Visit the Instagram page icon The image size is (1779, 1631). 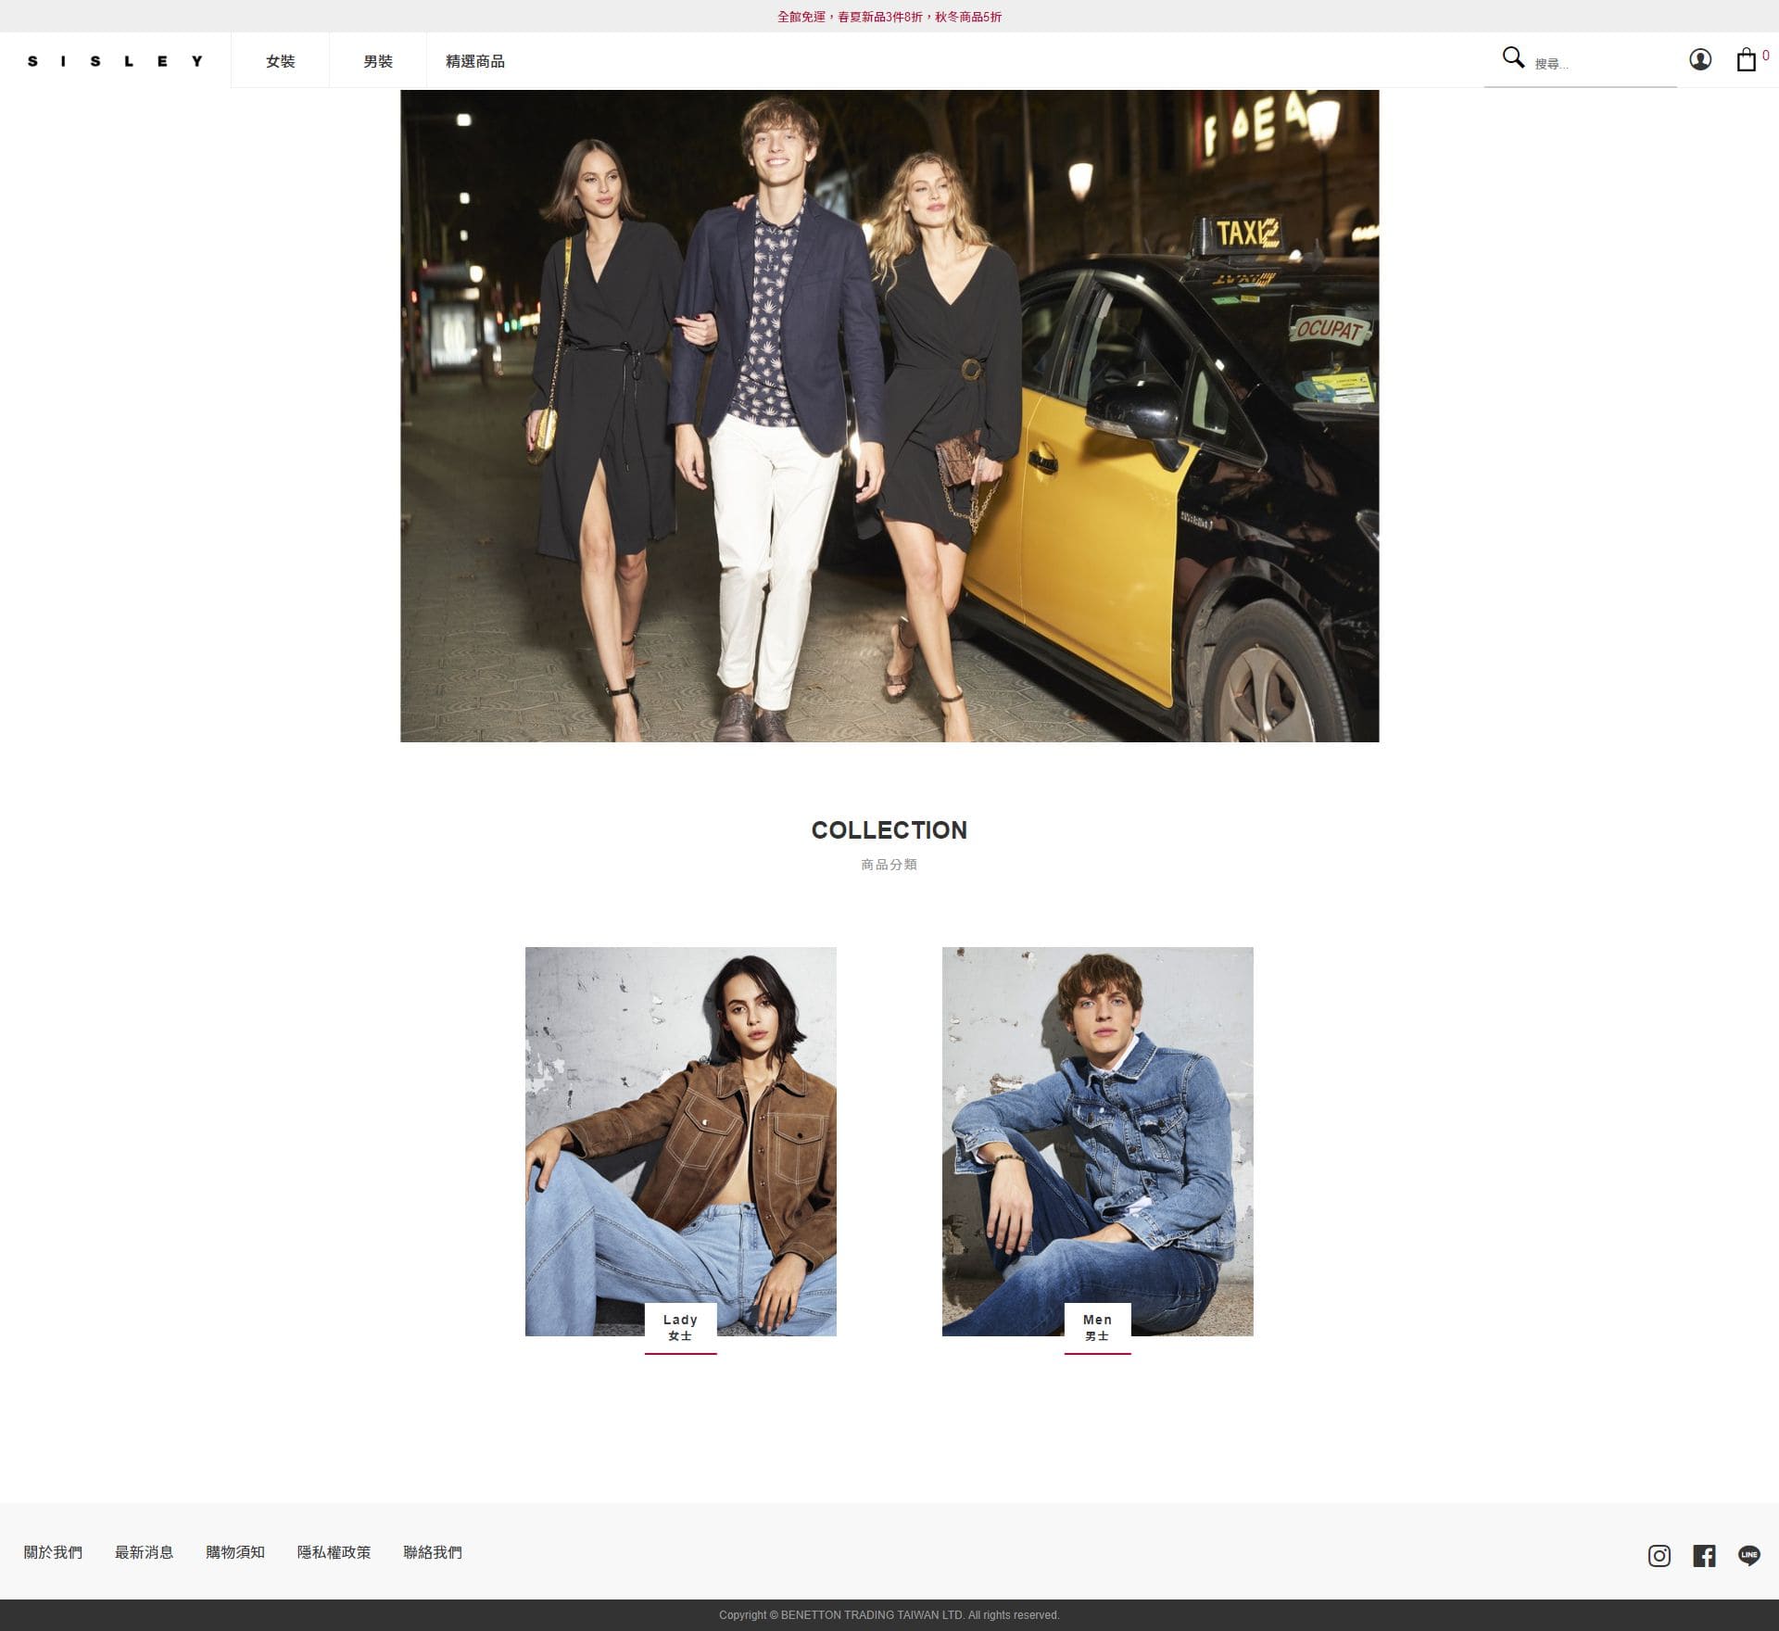tap(1659, 1556)
